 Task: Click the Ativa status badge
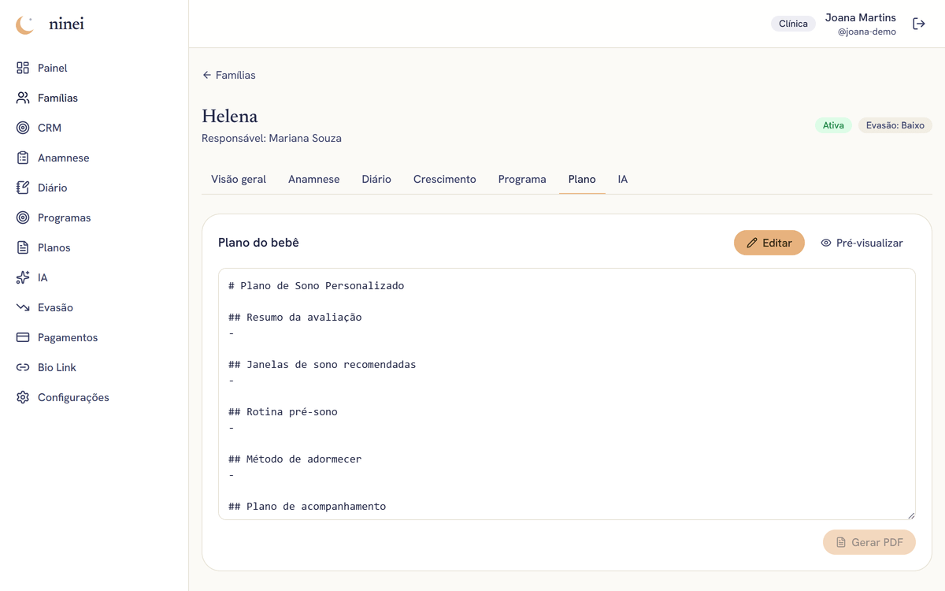(x=833, y=125)
